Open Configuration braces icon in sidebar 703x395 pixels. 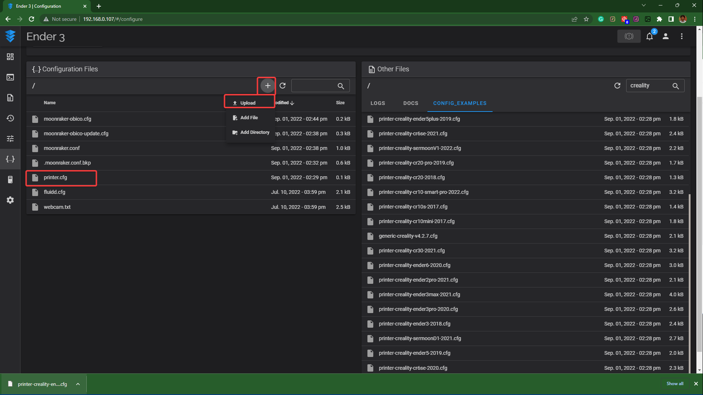point(10,159)
